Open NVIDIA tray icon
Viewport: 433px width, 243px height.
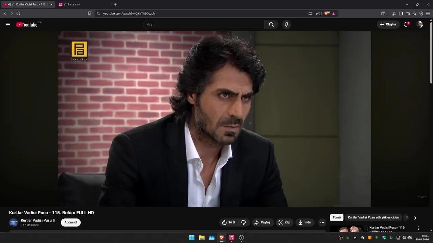pyautogui.click(x=348, y=238)
